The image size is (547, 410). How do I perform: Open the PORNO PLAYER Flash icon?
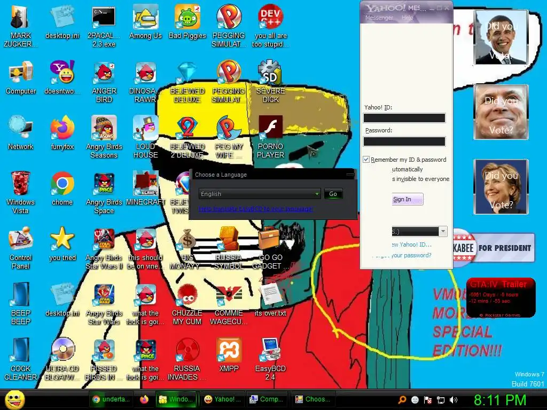coord(271,137)
